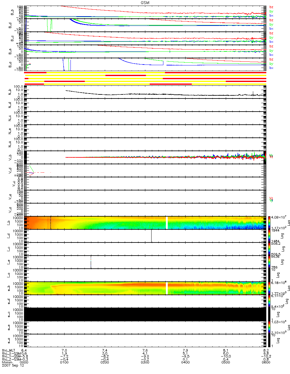Image resolution: width=290 pixels, height=374 pixels.
Task: Click the 0500 time tick label
Action: 225,362
